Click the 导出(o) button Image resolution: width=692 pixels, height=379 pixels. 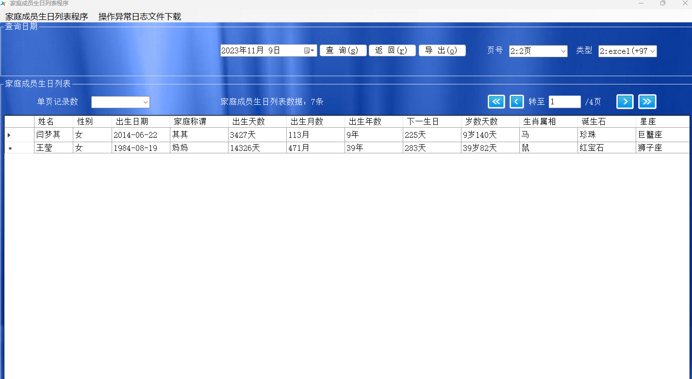click(x=442, y=50)
